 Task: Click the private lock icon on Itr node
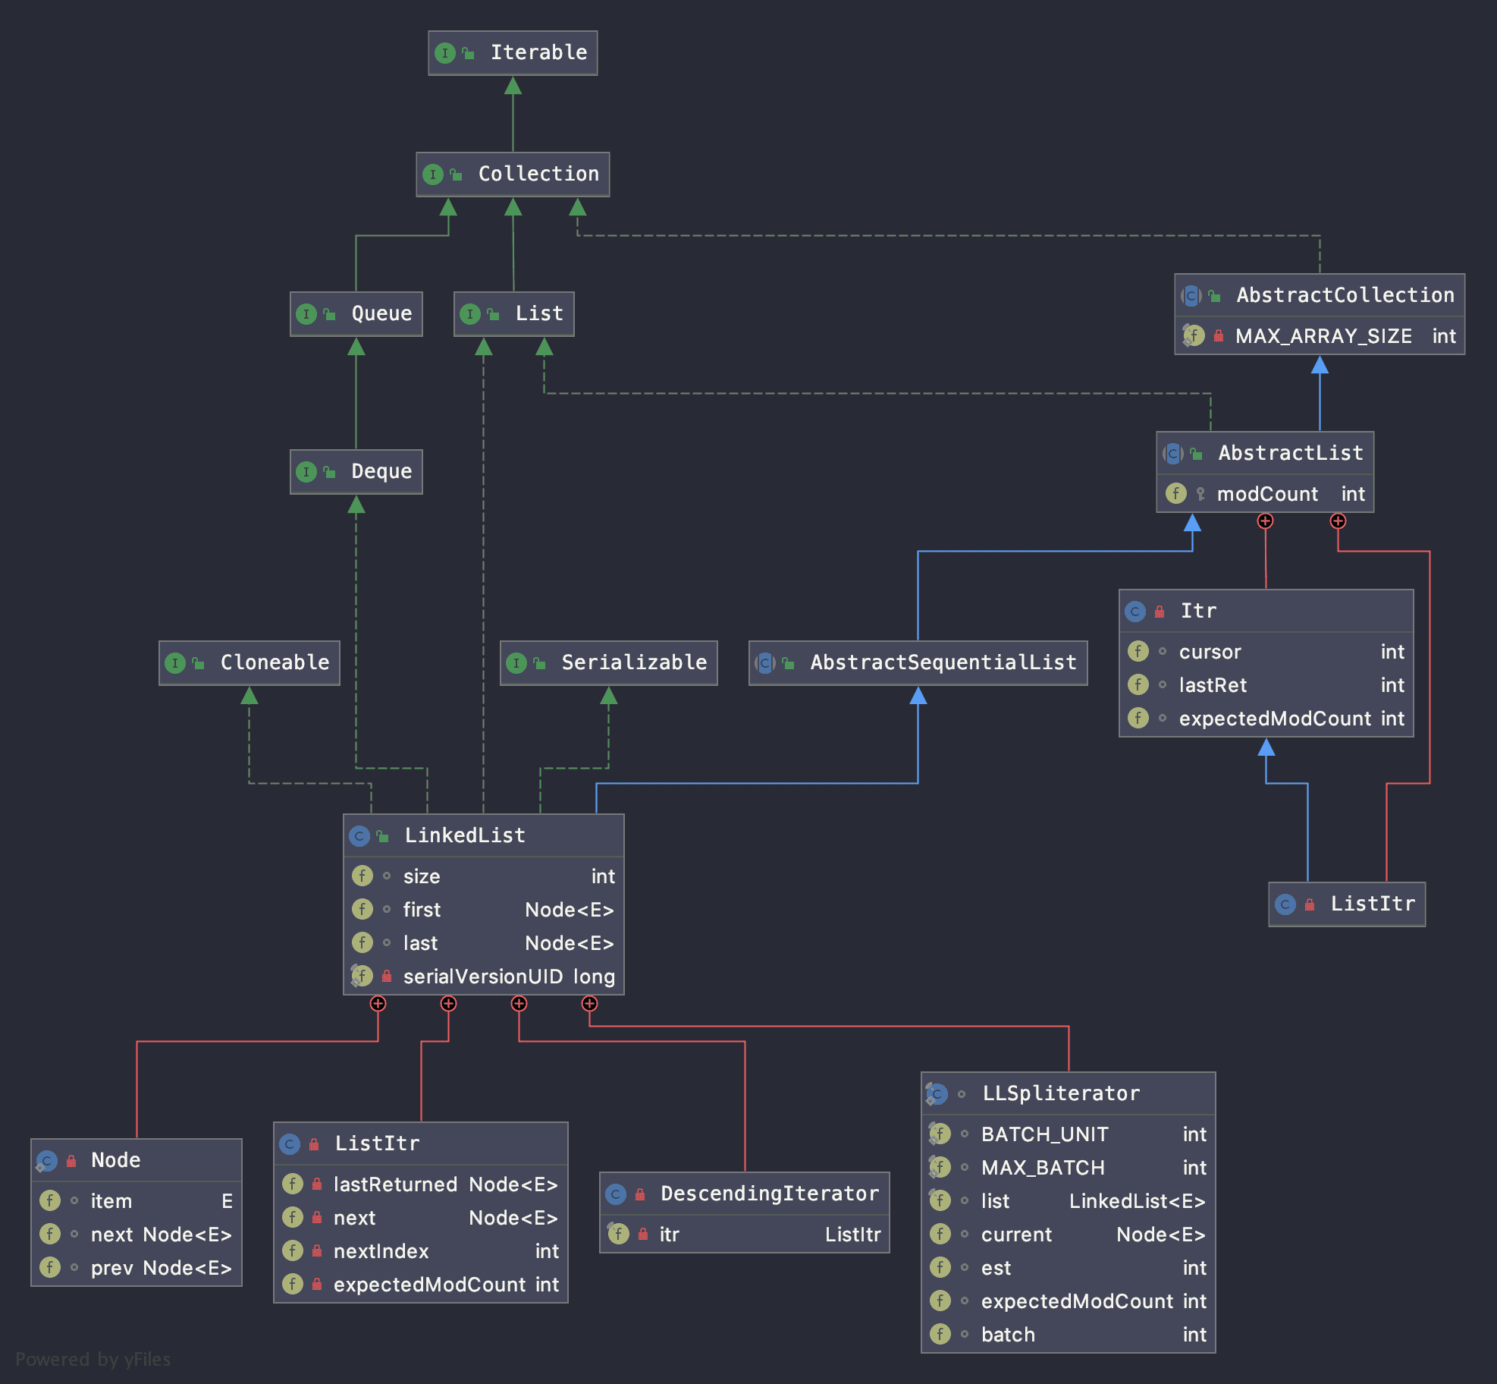[1160, 612]
